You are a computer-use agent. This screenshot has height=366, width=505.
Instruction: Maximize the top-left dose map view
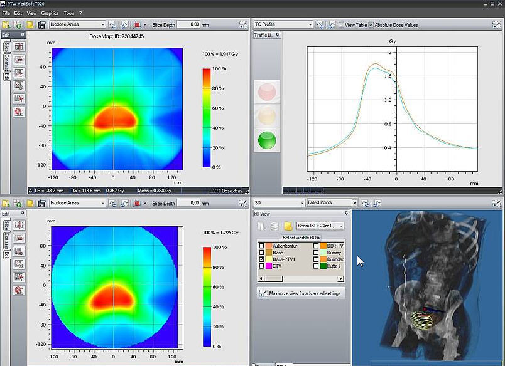coord(243,24)
